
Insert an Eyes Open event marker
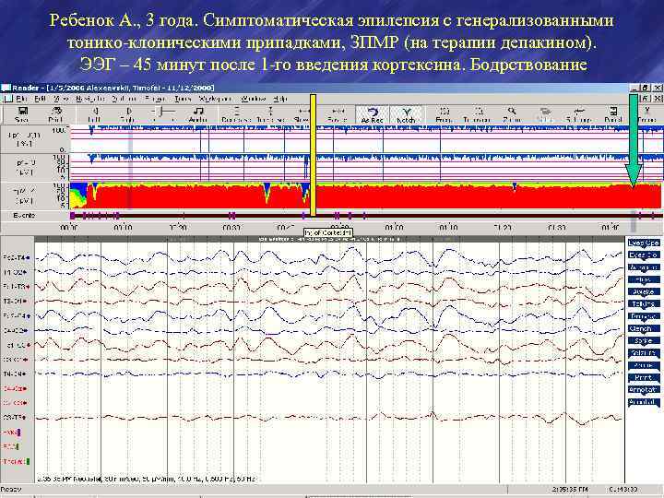tap(644, 243)
